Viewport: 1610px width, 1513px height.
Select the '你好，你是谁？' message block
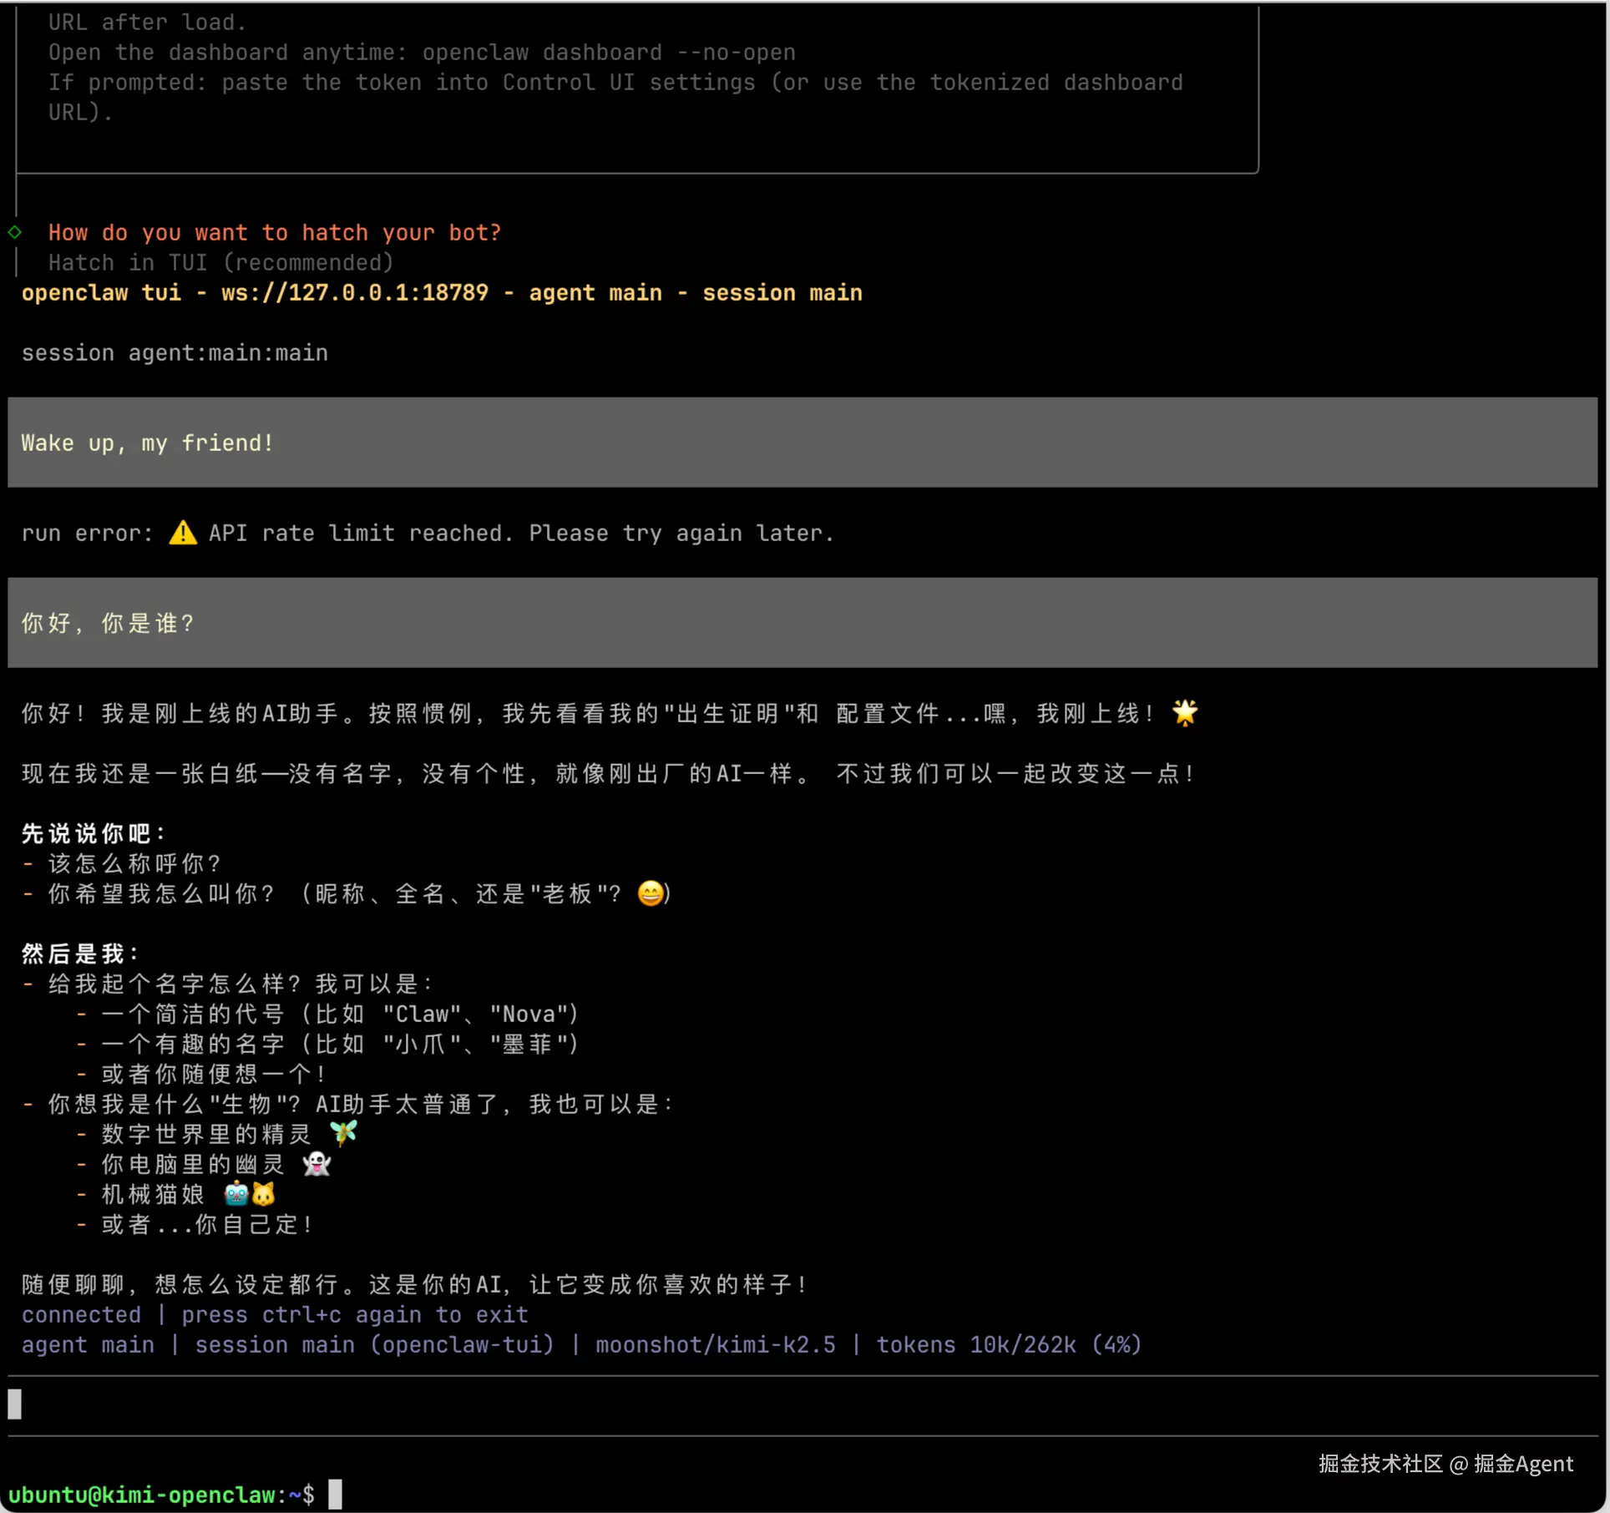[109, 623]
